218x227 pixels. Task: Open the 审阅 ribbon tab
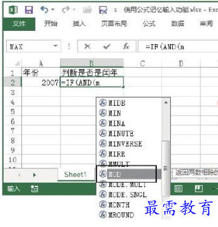click(x=206, y=24)
